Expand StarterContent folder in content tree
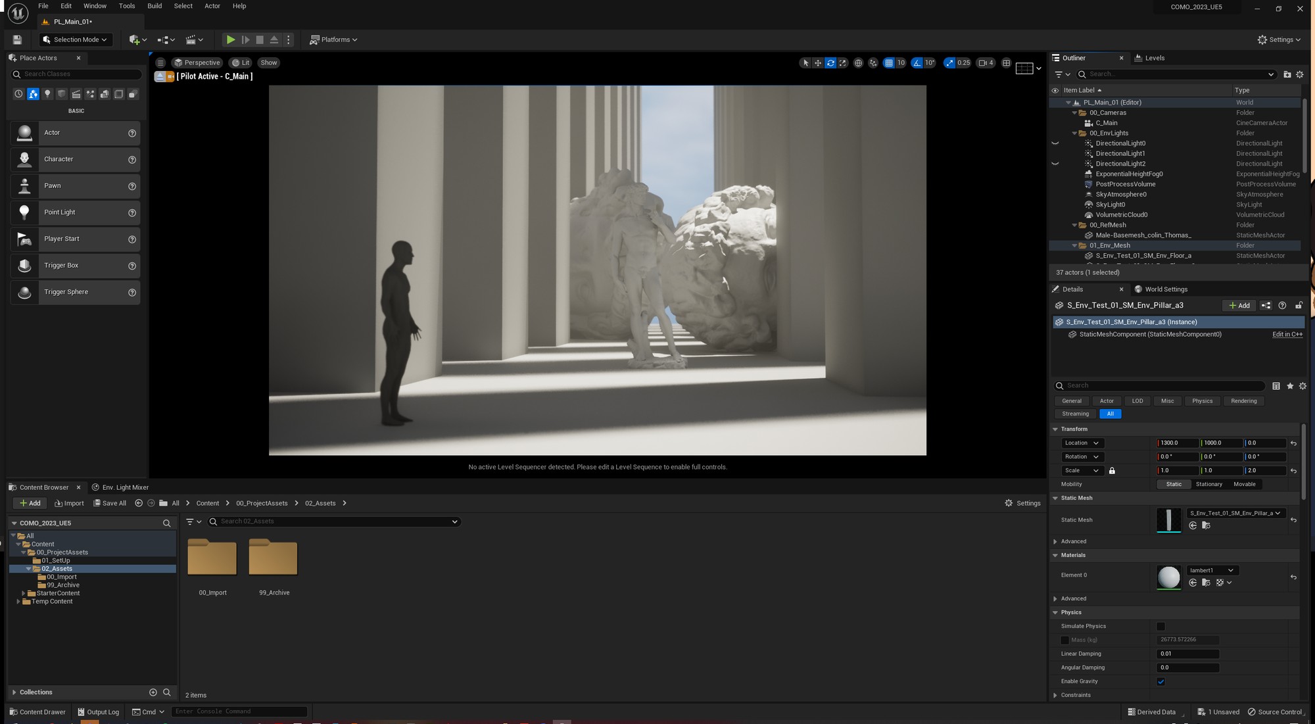 tap(24, 594)
